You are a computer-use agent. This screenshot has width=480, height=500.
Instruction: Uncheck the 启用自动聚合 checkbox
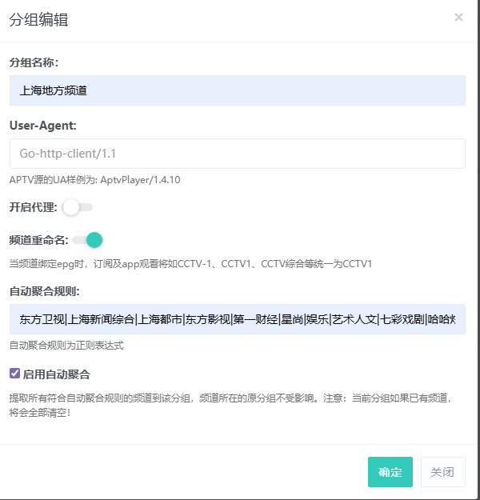[x=14, y=374]
